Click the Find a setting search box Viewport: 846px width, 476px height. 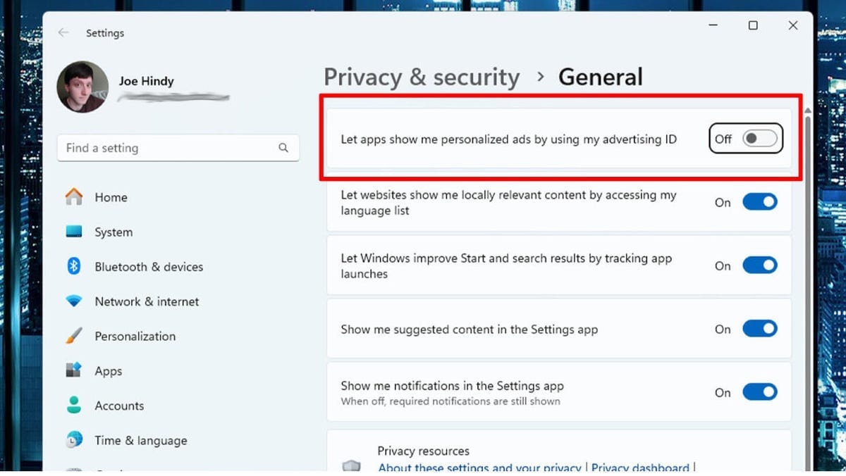coord(178,148)
